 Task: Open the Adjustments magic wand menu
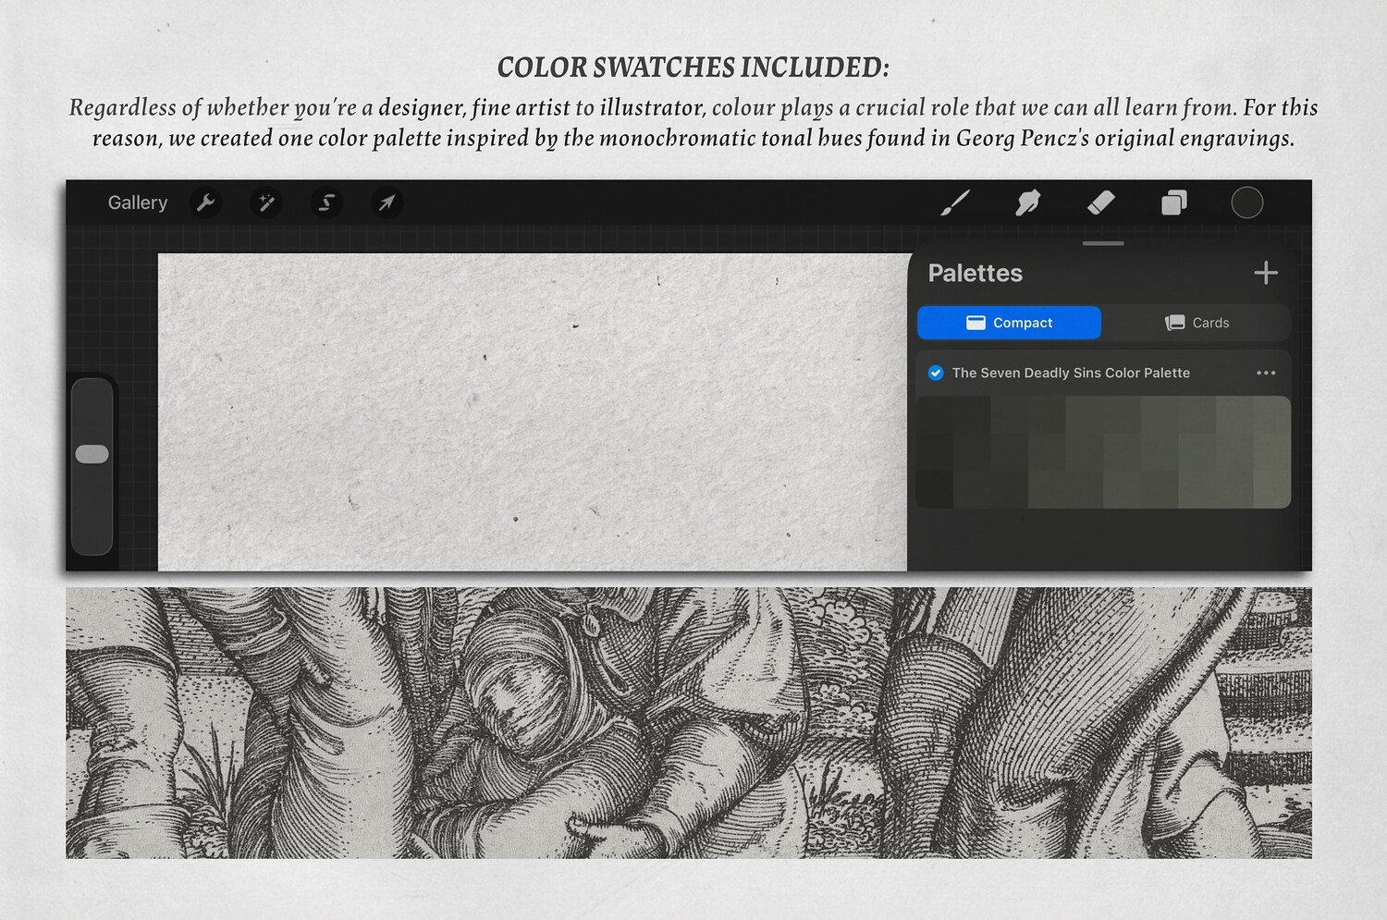(266, 202)
